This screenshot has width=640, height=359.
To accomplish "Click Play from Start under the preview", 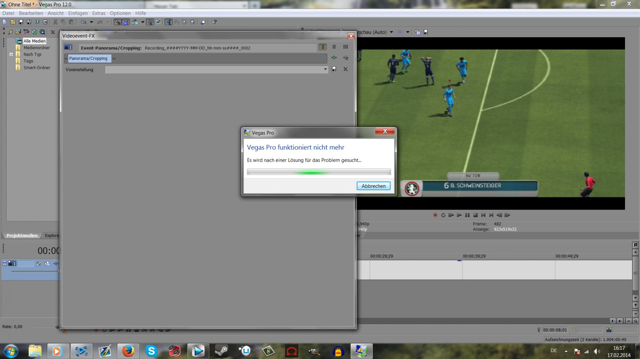I will tap(451, 215).
